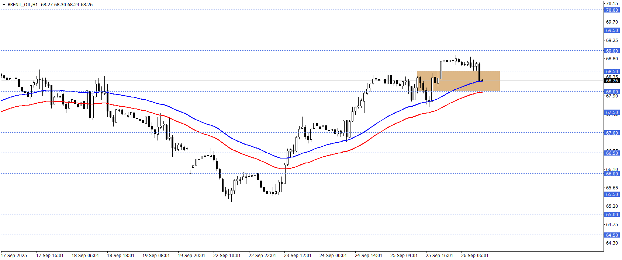Click the current price label 68.26
Viewport: 622px width, 260px height.
point(612,81)
